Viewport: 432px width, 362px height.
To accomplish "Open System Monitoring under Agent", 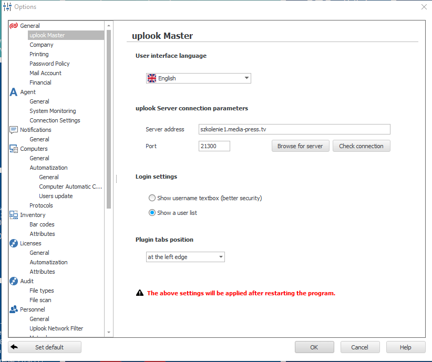I will click(x=53, y=111).
